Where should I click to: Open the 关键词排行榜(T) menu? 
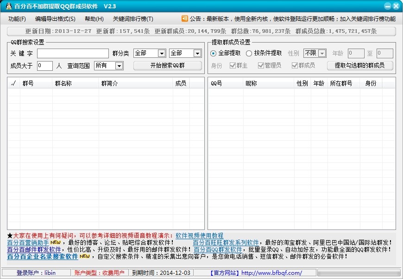(133, 19)
